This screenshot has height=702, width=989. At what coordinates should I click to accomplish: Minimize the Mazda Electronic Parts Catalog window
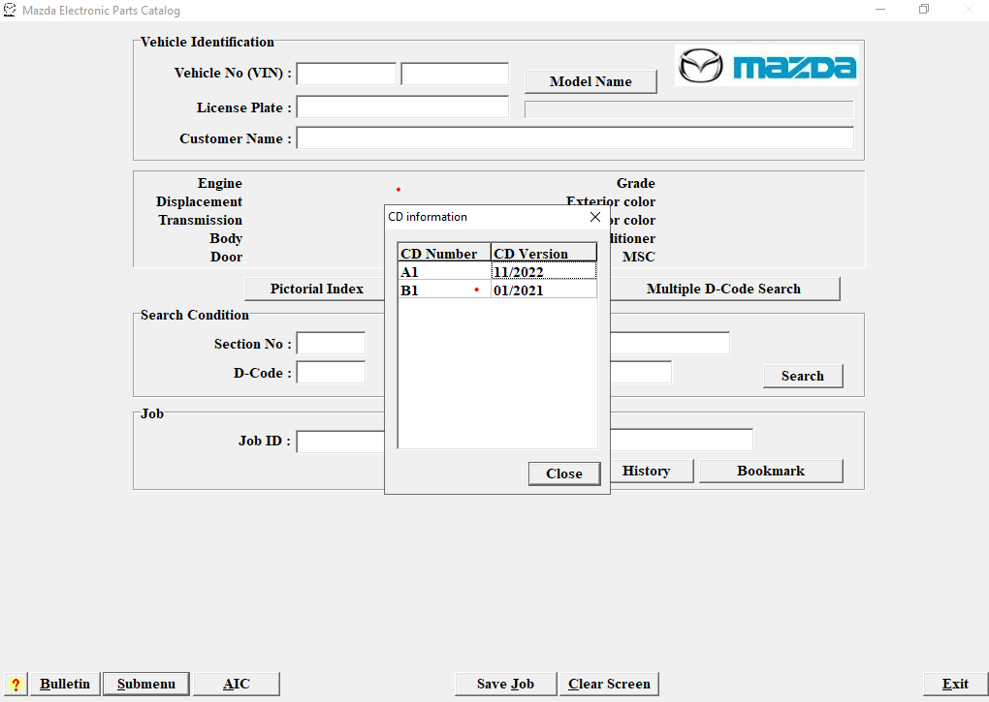880,10
